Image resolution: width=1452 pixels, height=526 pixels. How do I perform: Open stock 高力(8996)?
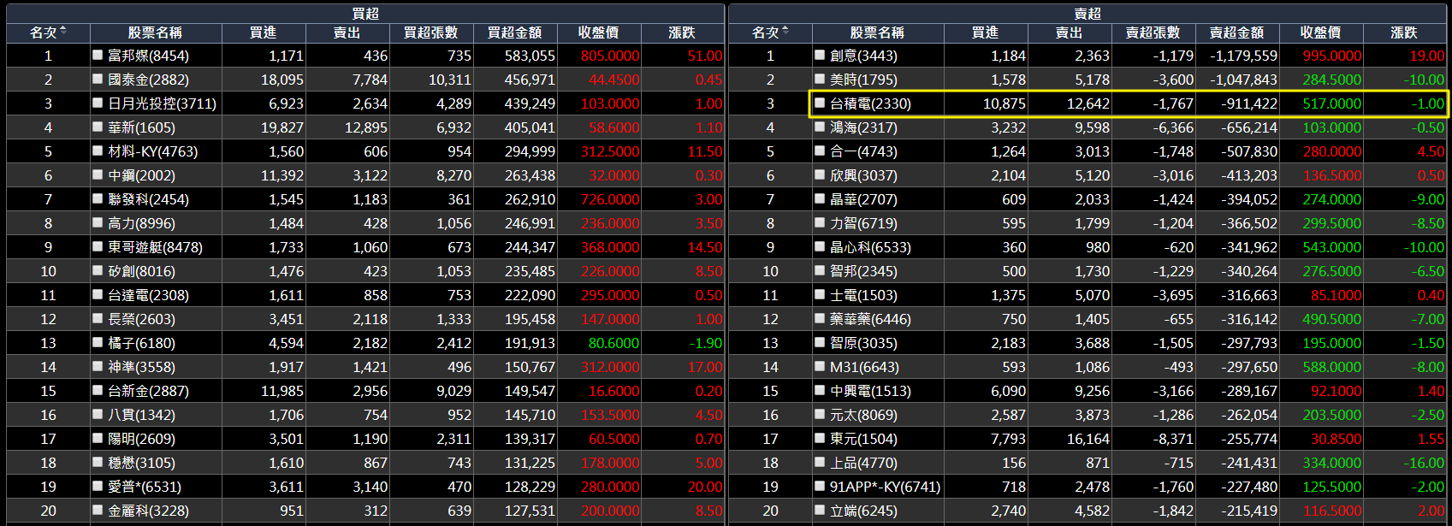tap(142, 223)
